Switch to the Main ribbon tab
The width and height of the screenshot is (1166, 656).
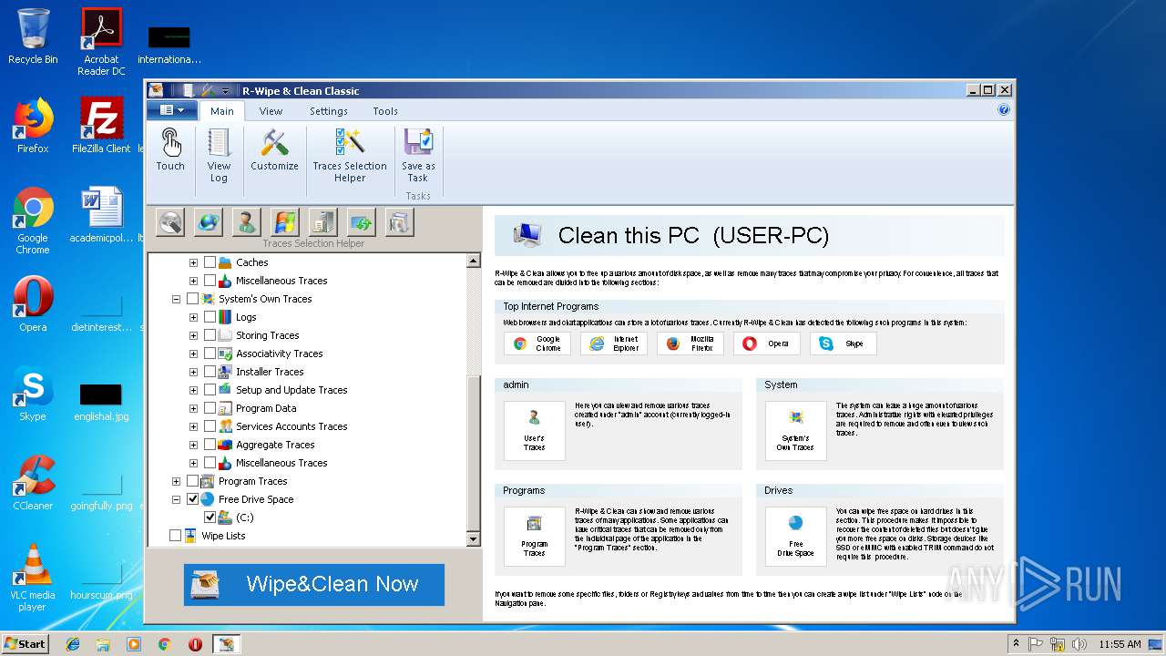coord(221,111)
